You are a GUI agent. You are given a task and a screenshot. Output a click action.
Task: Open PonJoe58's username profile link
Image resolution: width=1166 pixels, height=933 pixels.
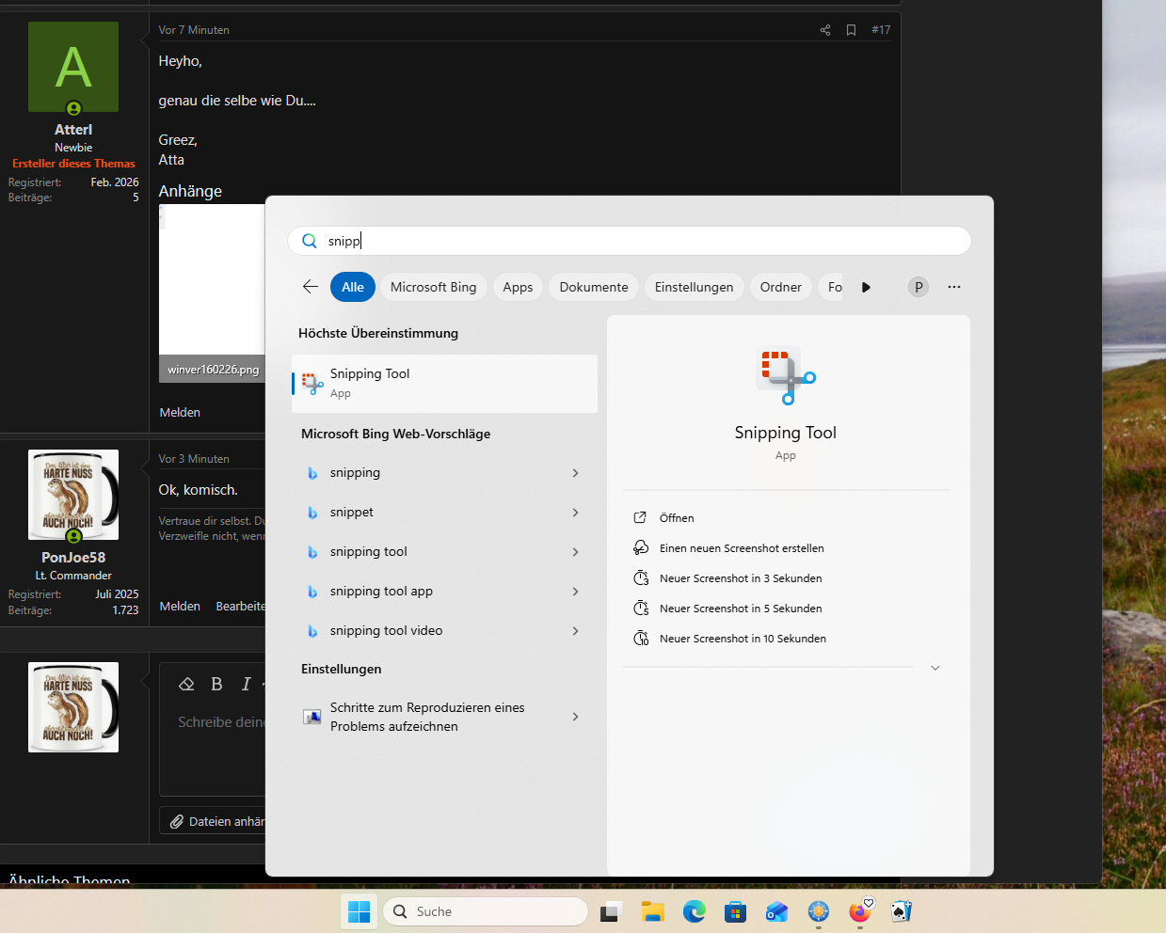(73, 557)
